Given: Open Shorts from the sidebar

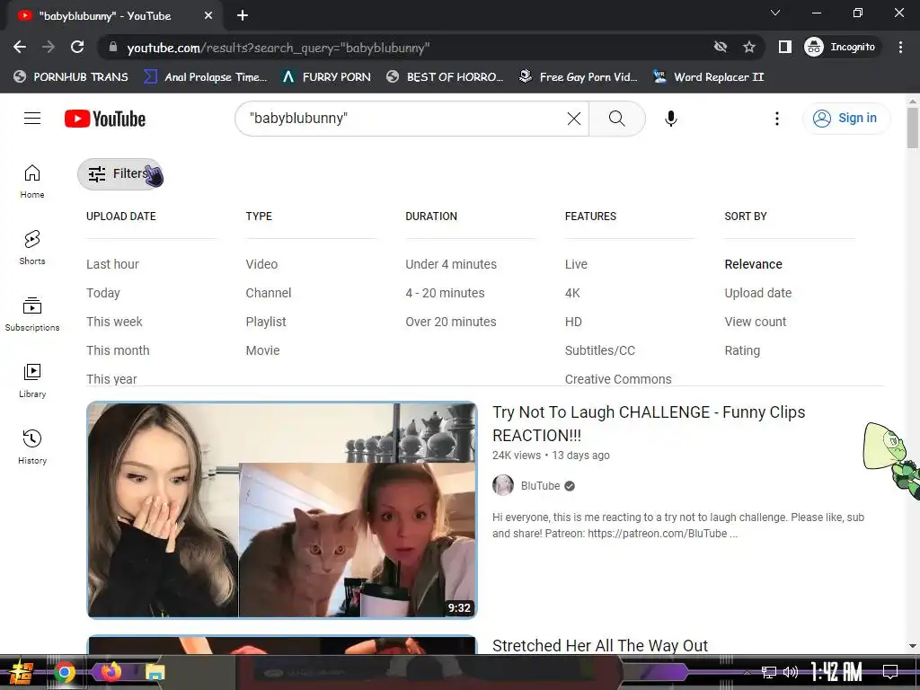Looking at the screenshot, I should click(32, 248).
